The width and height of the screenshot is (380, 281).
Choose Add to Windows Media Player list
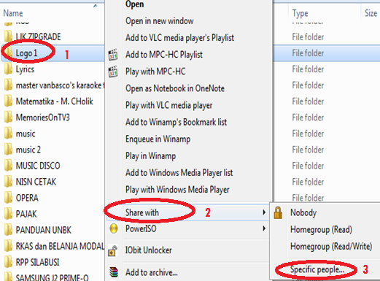(179, 173)
